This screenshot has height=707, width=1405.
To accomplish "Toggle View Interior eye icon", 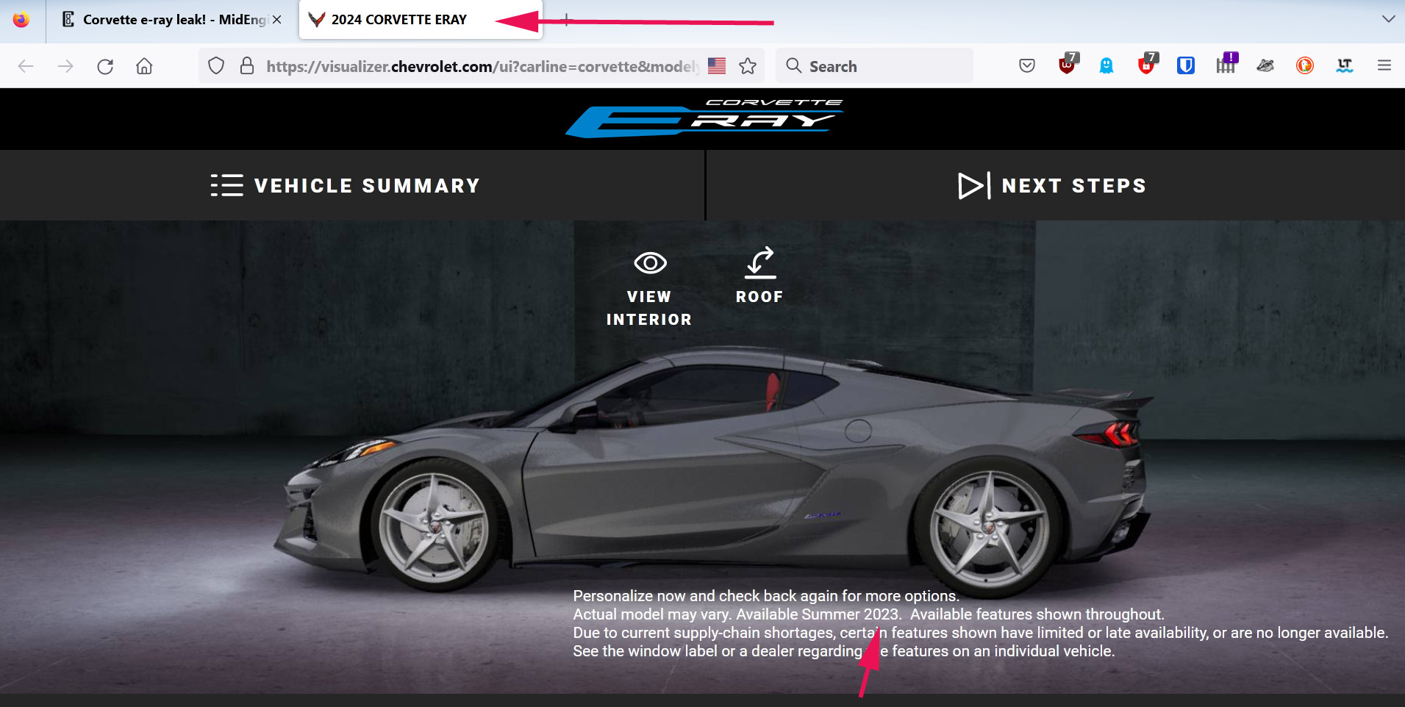I will pyautogui.click(x=649, y=263).
